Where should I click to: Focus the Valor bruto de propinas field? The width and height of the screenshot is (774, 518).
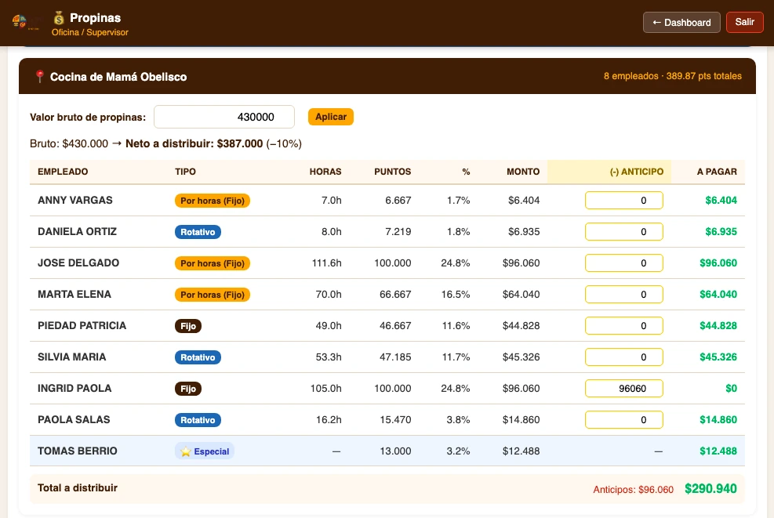click(224, 117)
